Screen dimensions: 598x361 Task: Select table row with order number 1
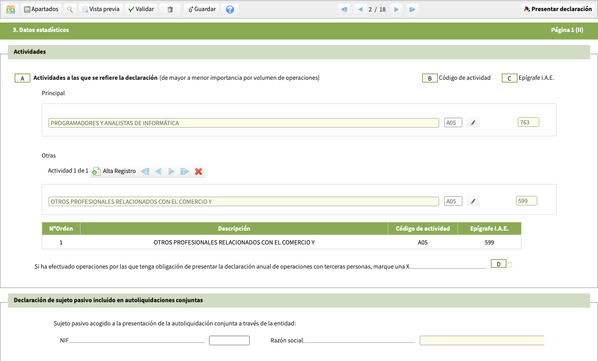click(x=282, y=242)
